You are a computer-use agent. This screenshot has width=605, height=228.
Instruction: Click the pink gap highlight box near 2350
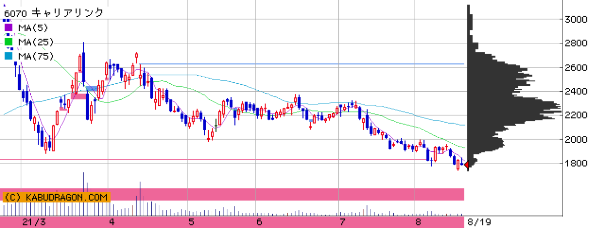(x=78, y=96)
